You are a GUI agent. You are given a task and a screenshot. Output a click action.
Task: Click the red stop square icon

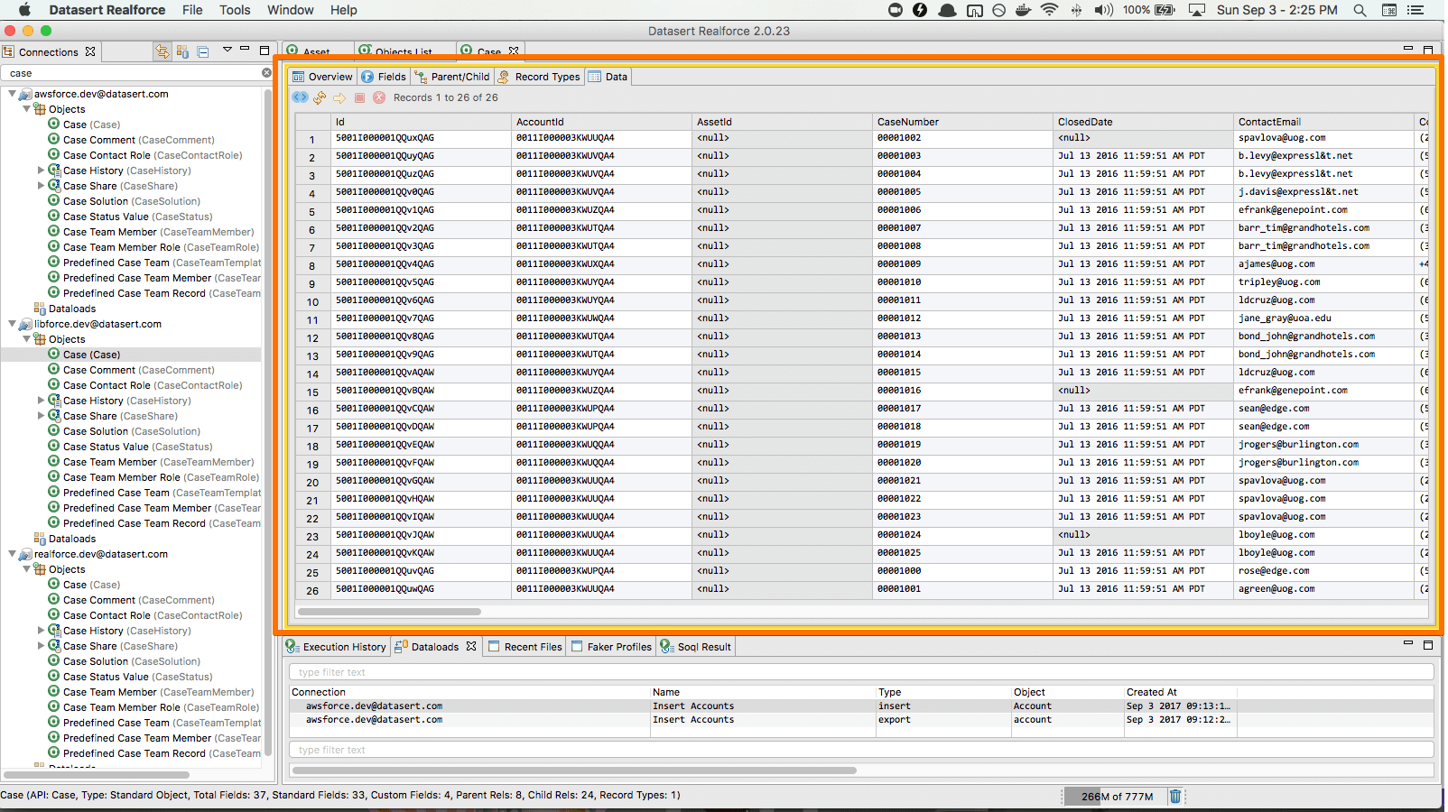[359, 97]
